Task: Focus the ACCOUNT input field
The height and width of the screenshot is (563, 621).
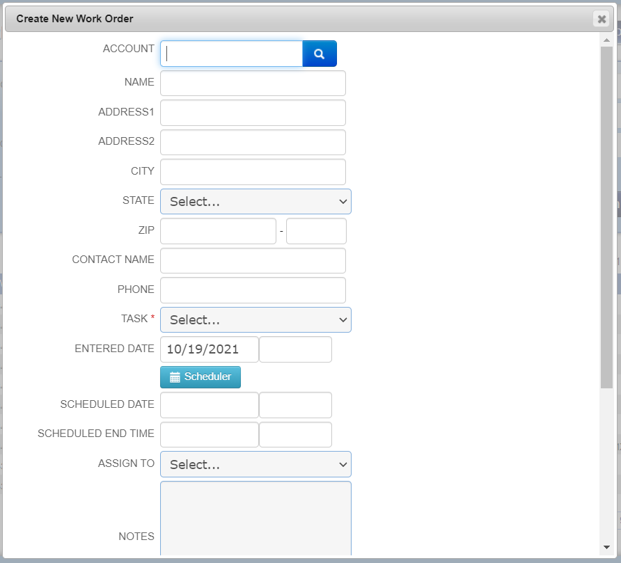Action: point(231,54)
